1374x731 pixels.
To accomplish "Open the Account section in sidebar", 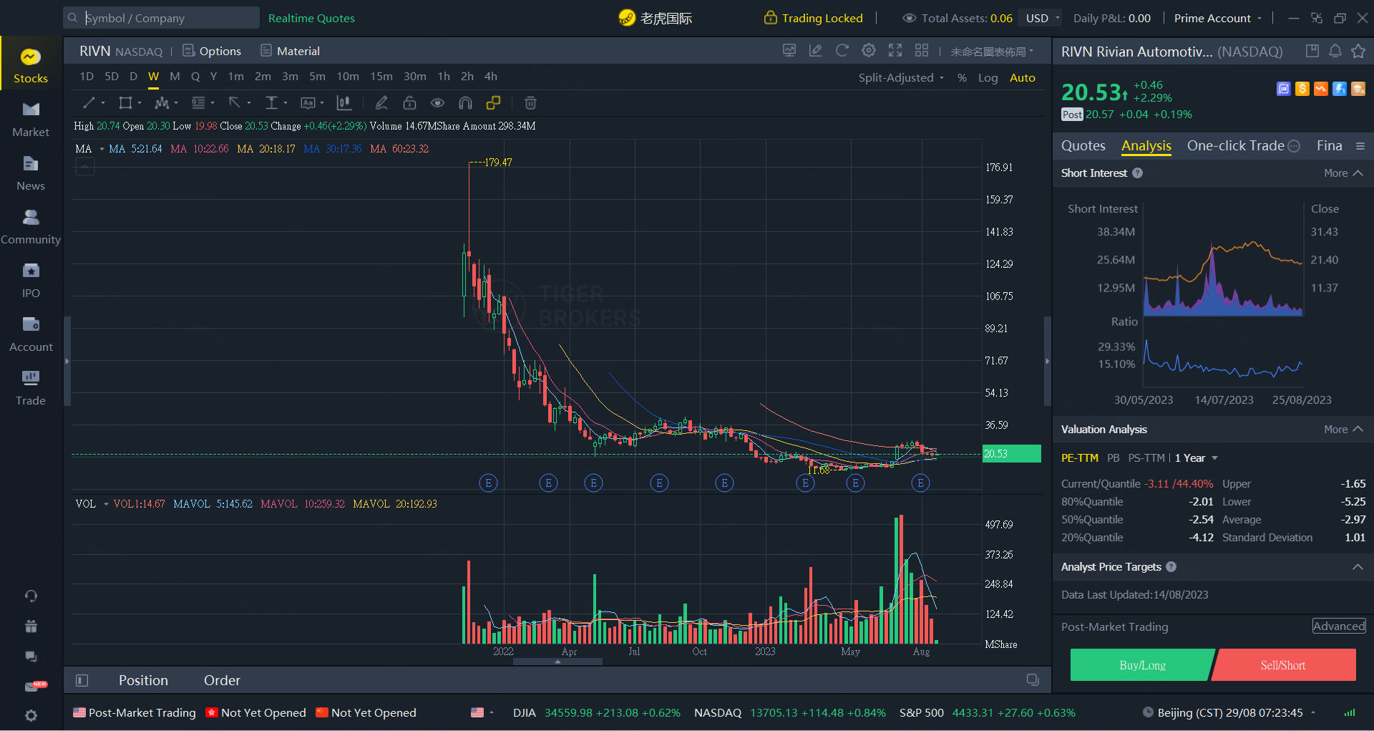I will (31, 334).
